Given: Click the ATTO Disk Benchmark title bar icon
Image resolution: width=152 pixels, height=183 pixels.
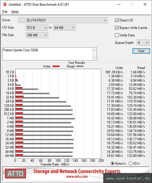Looking at the screenshot, I should coord(5,4).
